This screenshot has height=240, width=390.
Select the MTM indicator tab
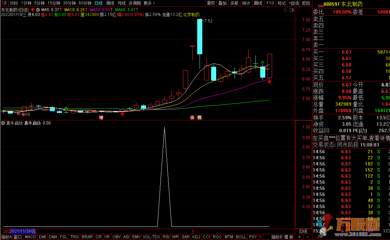[229, 237]
